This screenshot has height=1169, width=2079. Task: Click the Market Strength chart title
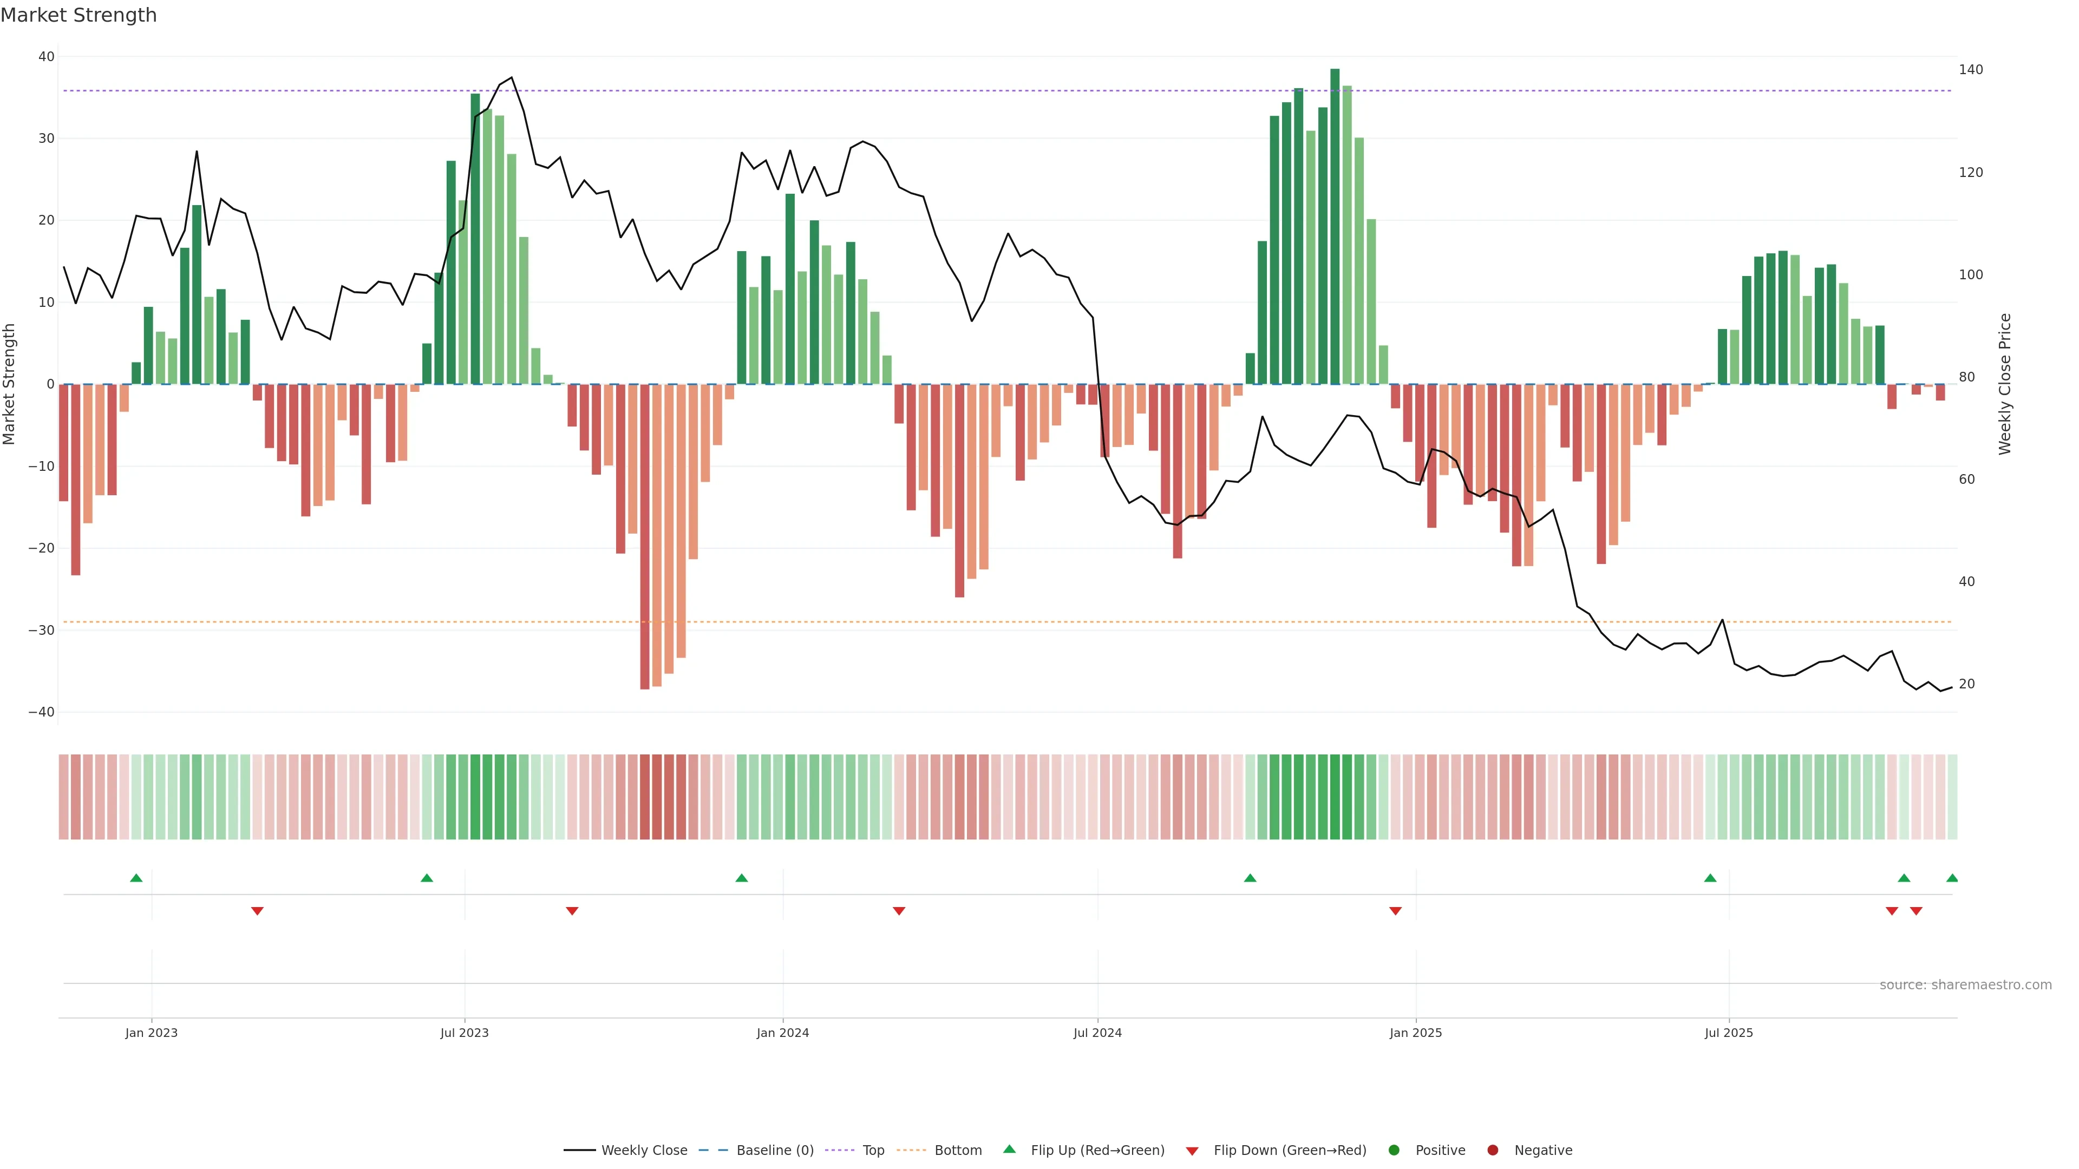click(x=79, y=15)
